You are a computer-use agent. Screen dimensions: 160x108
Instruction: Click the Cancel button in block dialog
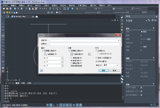click(114, 70)
